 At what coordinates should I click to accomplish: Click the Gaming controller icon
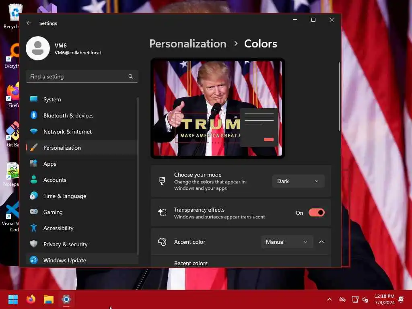tap(34, 212)
